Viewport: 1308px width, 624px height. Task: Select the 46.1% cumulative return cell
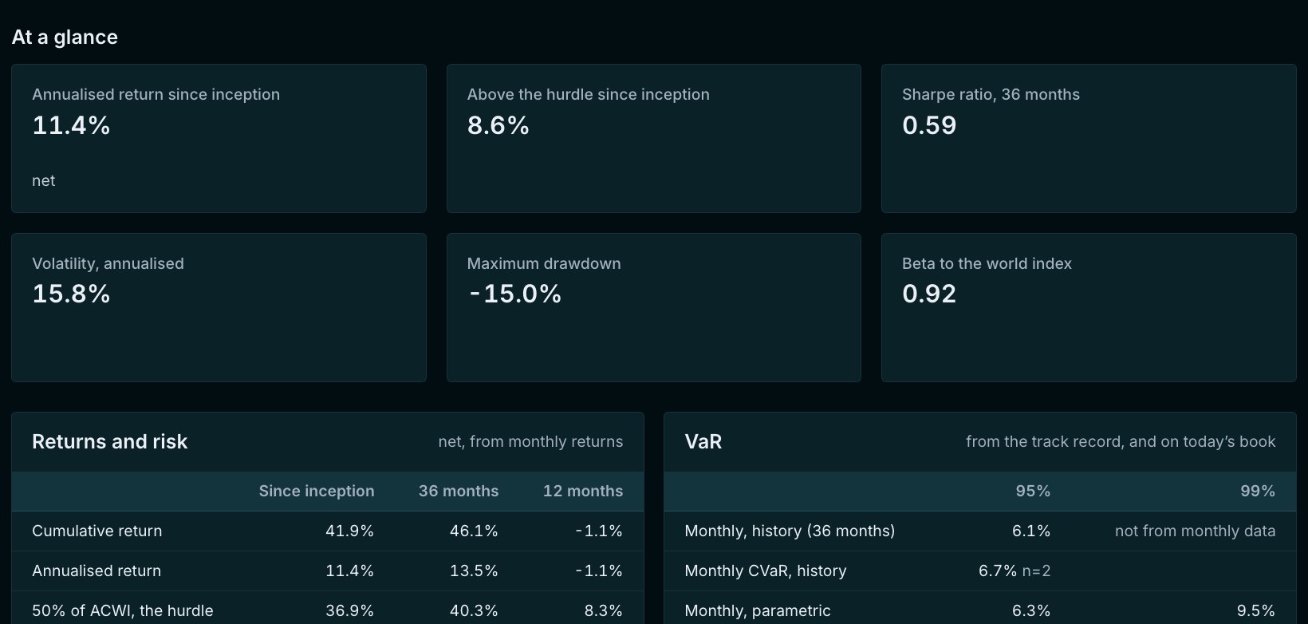(474, 531)
